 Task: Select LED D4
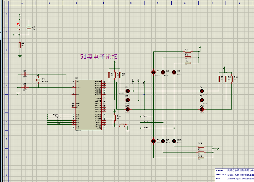(201, 91)
